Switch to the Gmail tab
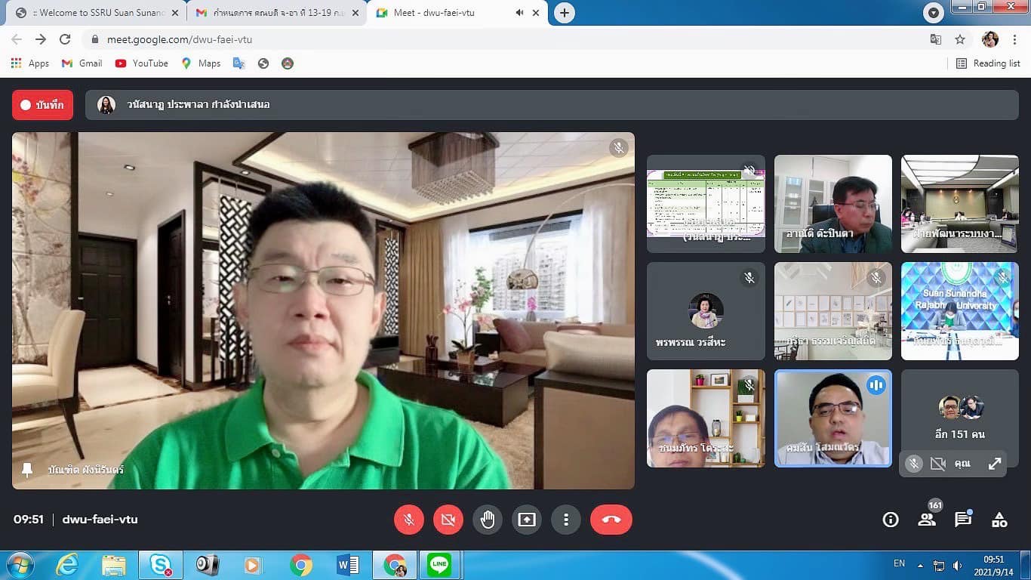Screen dimensions: 1031x580 [272, 13]
